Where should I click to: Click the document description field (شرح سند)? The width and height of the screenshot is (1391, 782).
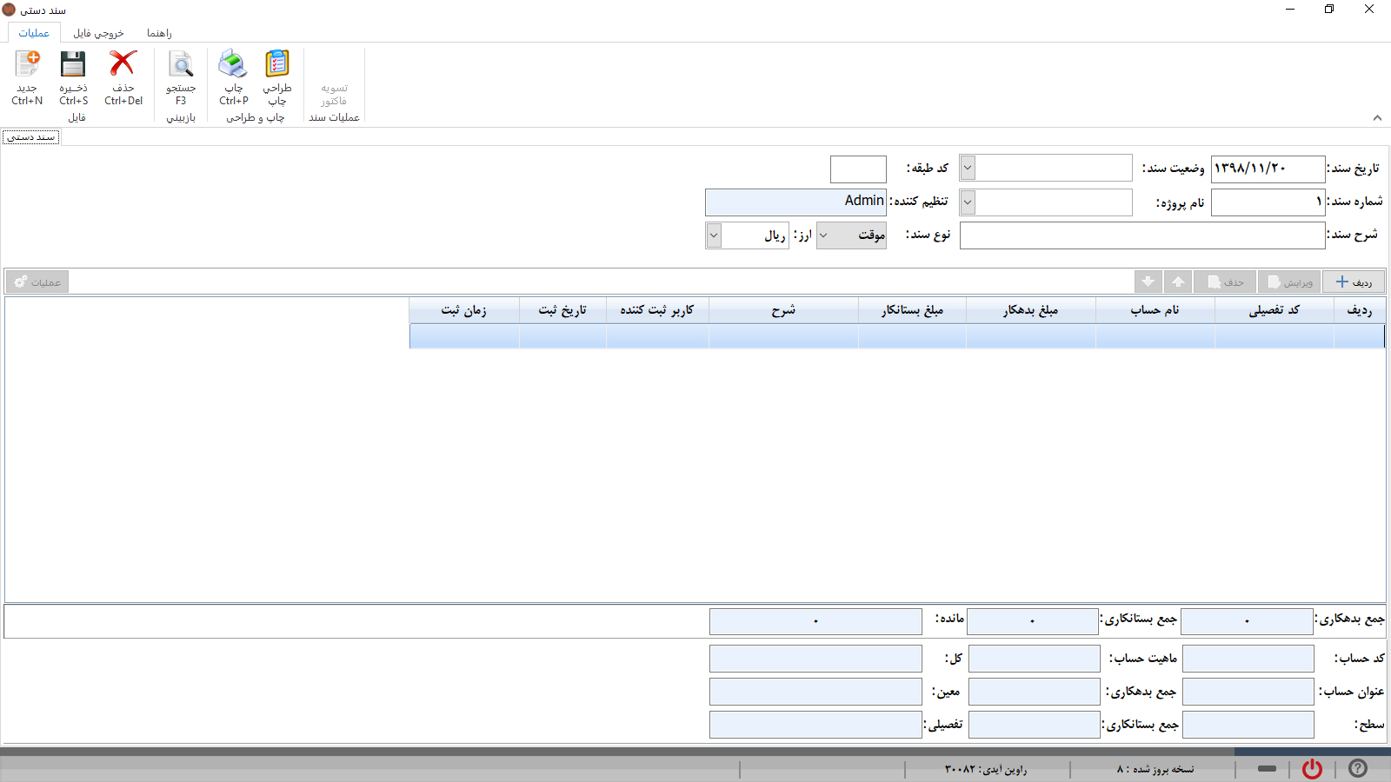tap(1141, 235)
